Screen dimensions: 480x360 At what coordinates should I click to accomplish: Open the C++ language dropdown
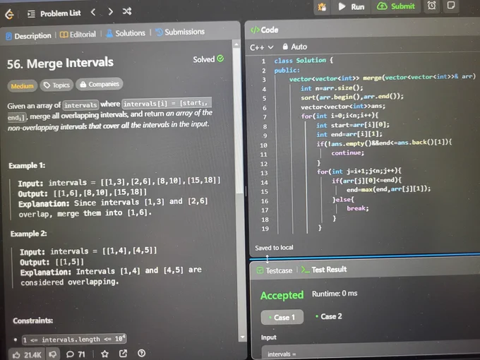[261, 47]
